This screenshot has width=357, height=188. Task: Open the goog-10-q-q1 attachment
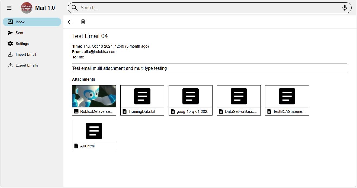point(190,111)
